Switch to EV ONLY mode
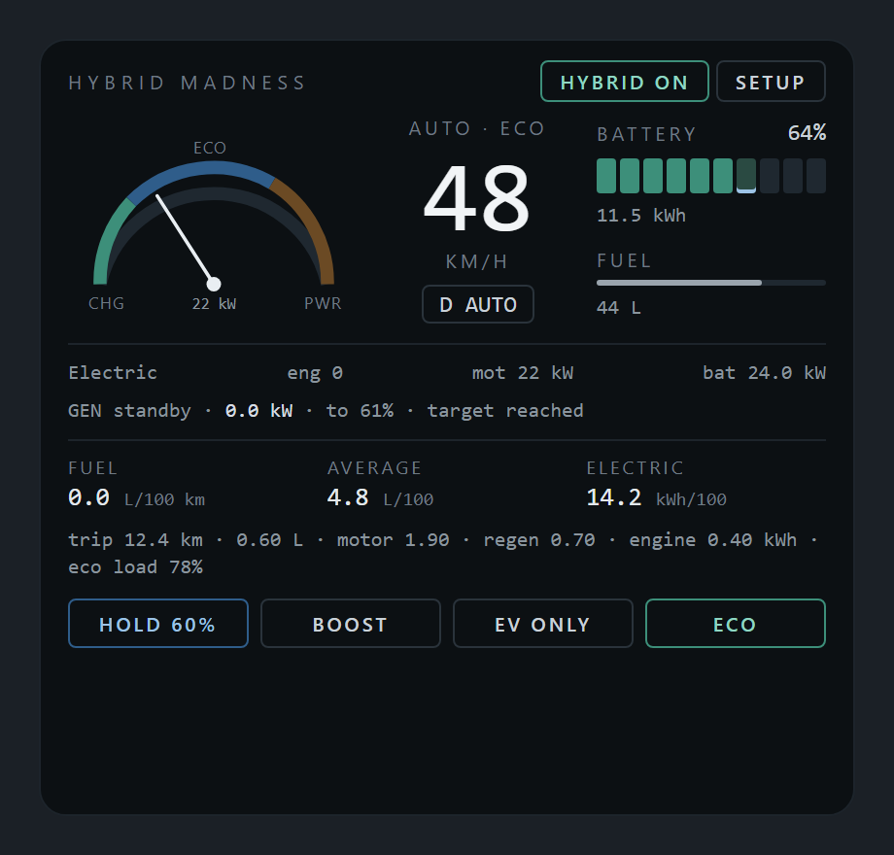894x855 pixels. pos(543,623)
